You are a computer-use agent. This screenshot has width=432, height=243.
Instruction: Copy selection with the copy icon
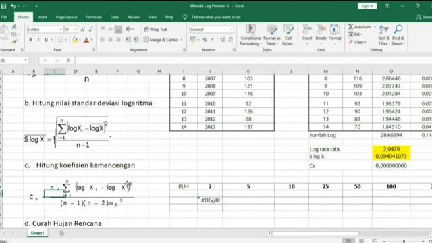click(14, 34)
